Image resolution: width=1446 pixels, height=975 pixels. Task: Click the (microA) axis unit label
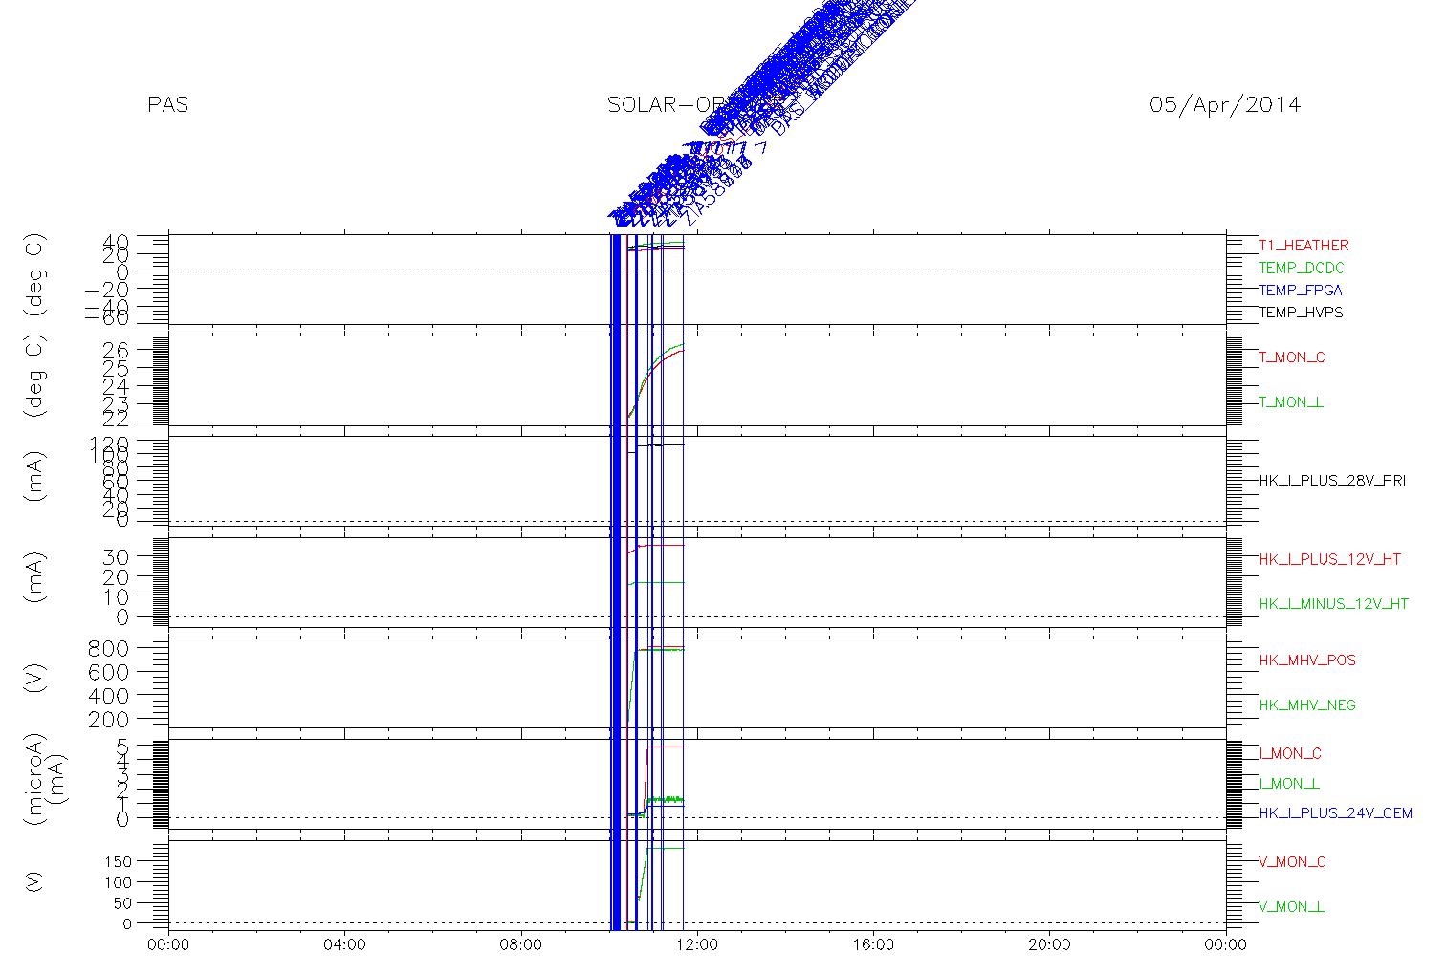pos(34,780)
